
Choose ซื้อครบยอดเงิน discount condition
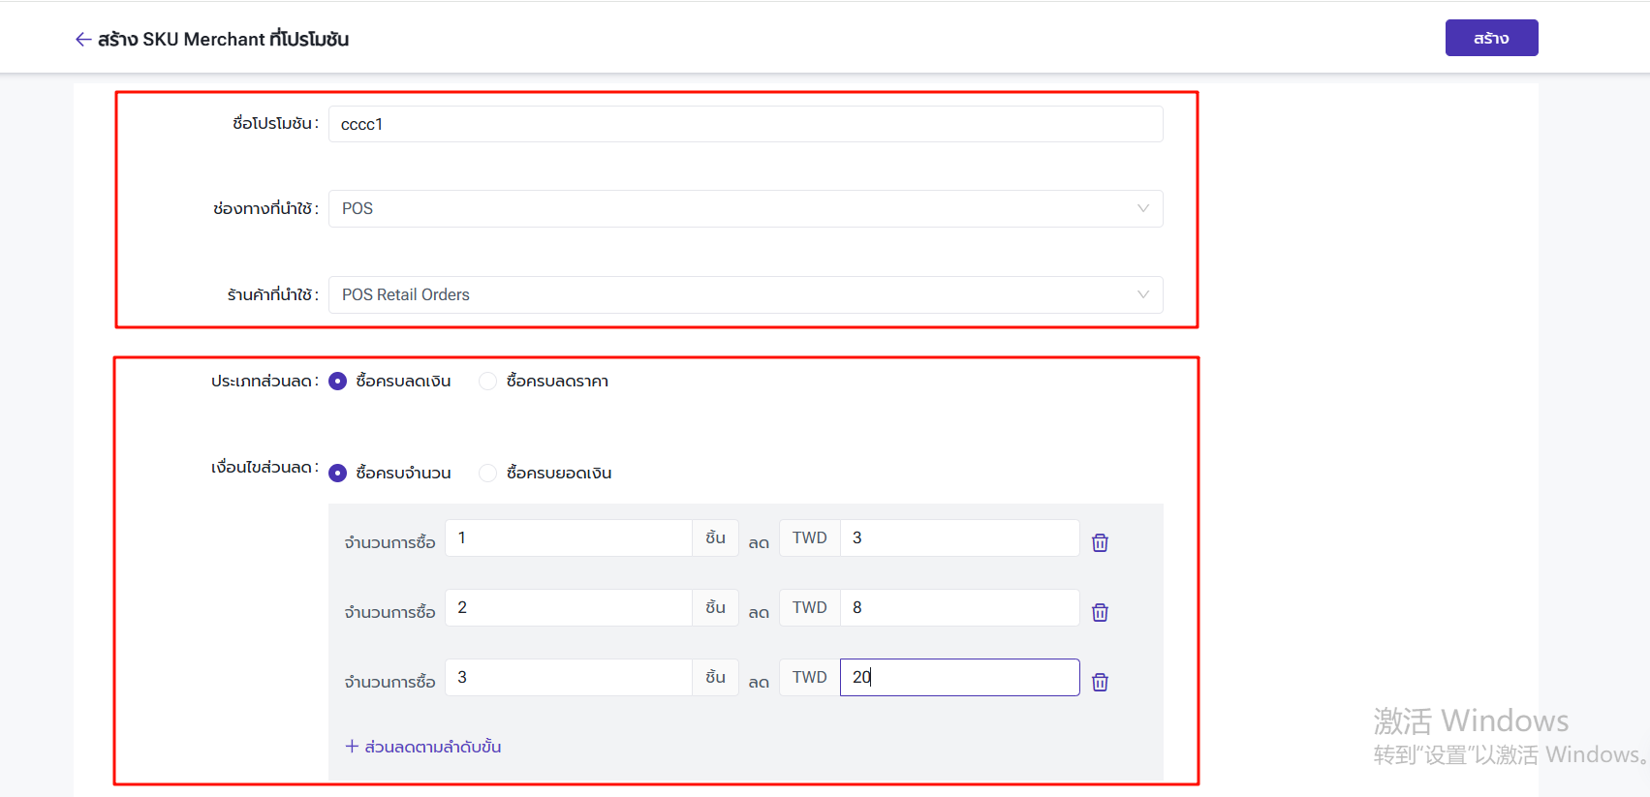click(x=488, y=473)
